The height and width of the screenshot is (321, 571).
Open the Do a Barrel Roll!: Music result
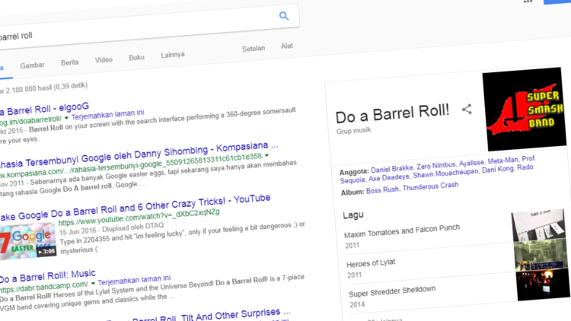(x=47, y=276)
